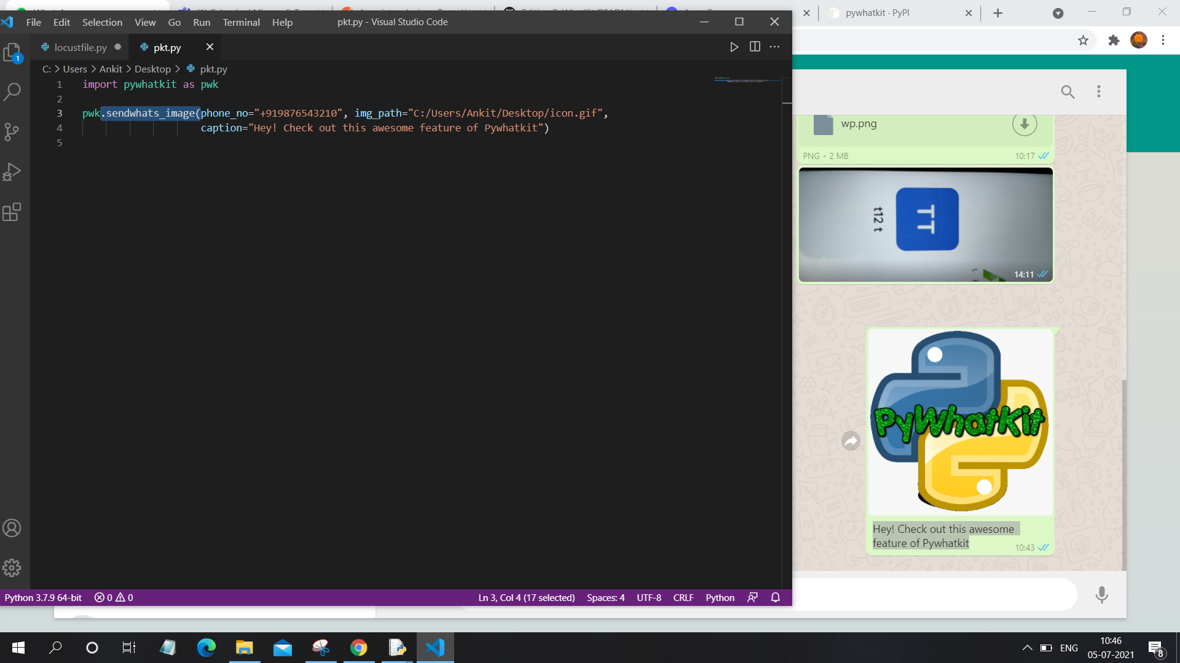The width and height of the screenshot is (1180, 663).
Task: Open the Selection menu
Action: pos(102,22)
